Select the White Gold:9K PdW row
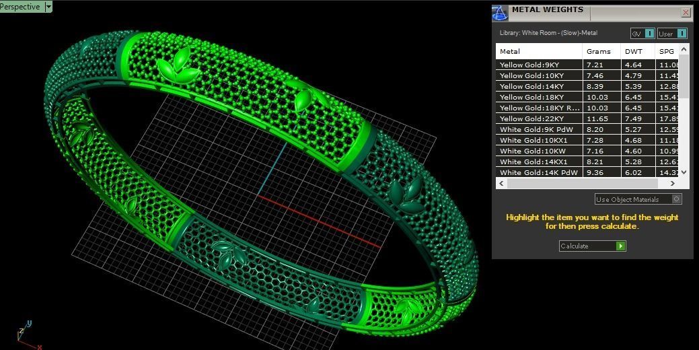The width and height of the screenshot is (699, 350). (x=587, y=129)
